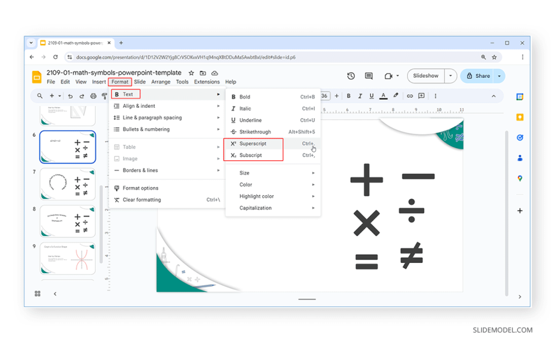Select Subscript in the Text submenu
The width and height of the screenshot is (555, 344).
click(x=273, y=155)
